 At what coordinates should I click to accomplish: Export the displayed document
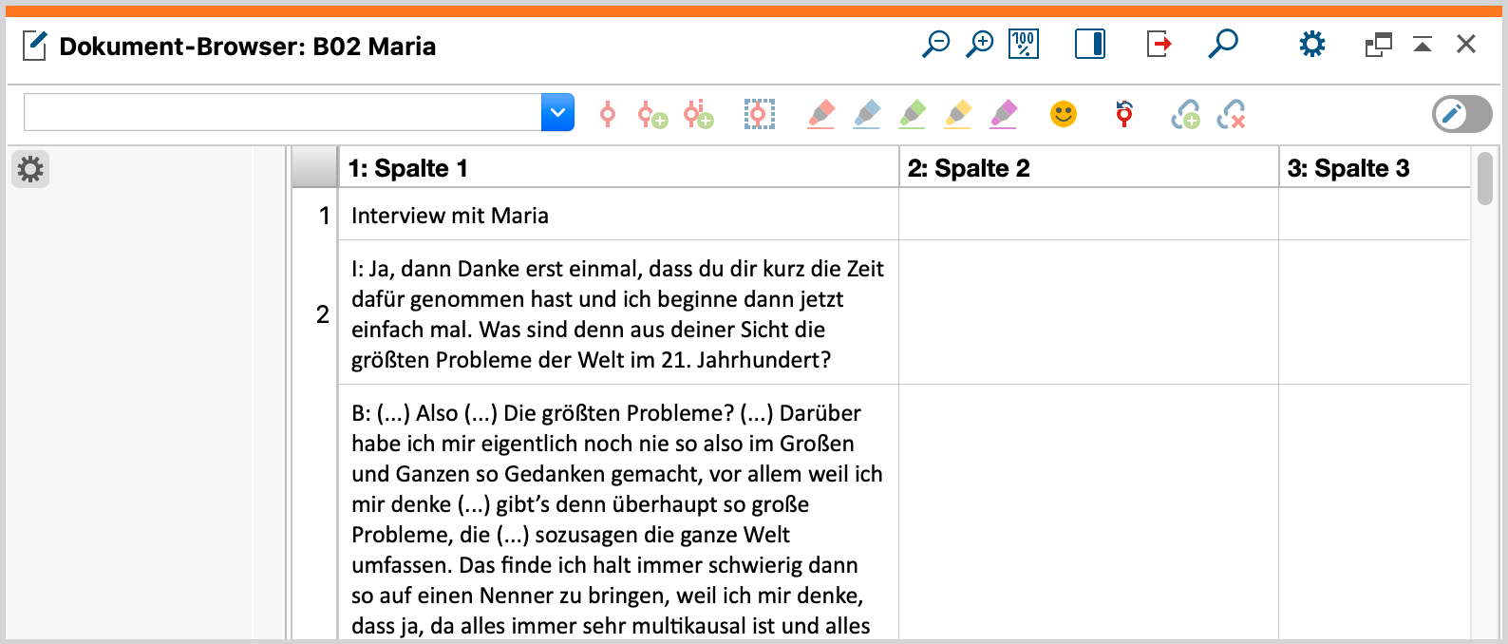pos(1159,44)
